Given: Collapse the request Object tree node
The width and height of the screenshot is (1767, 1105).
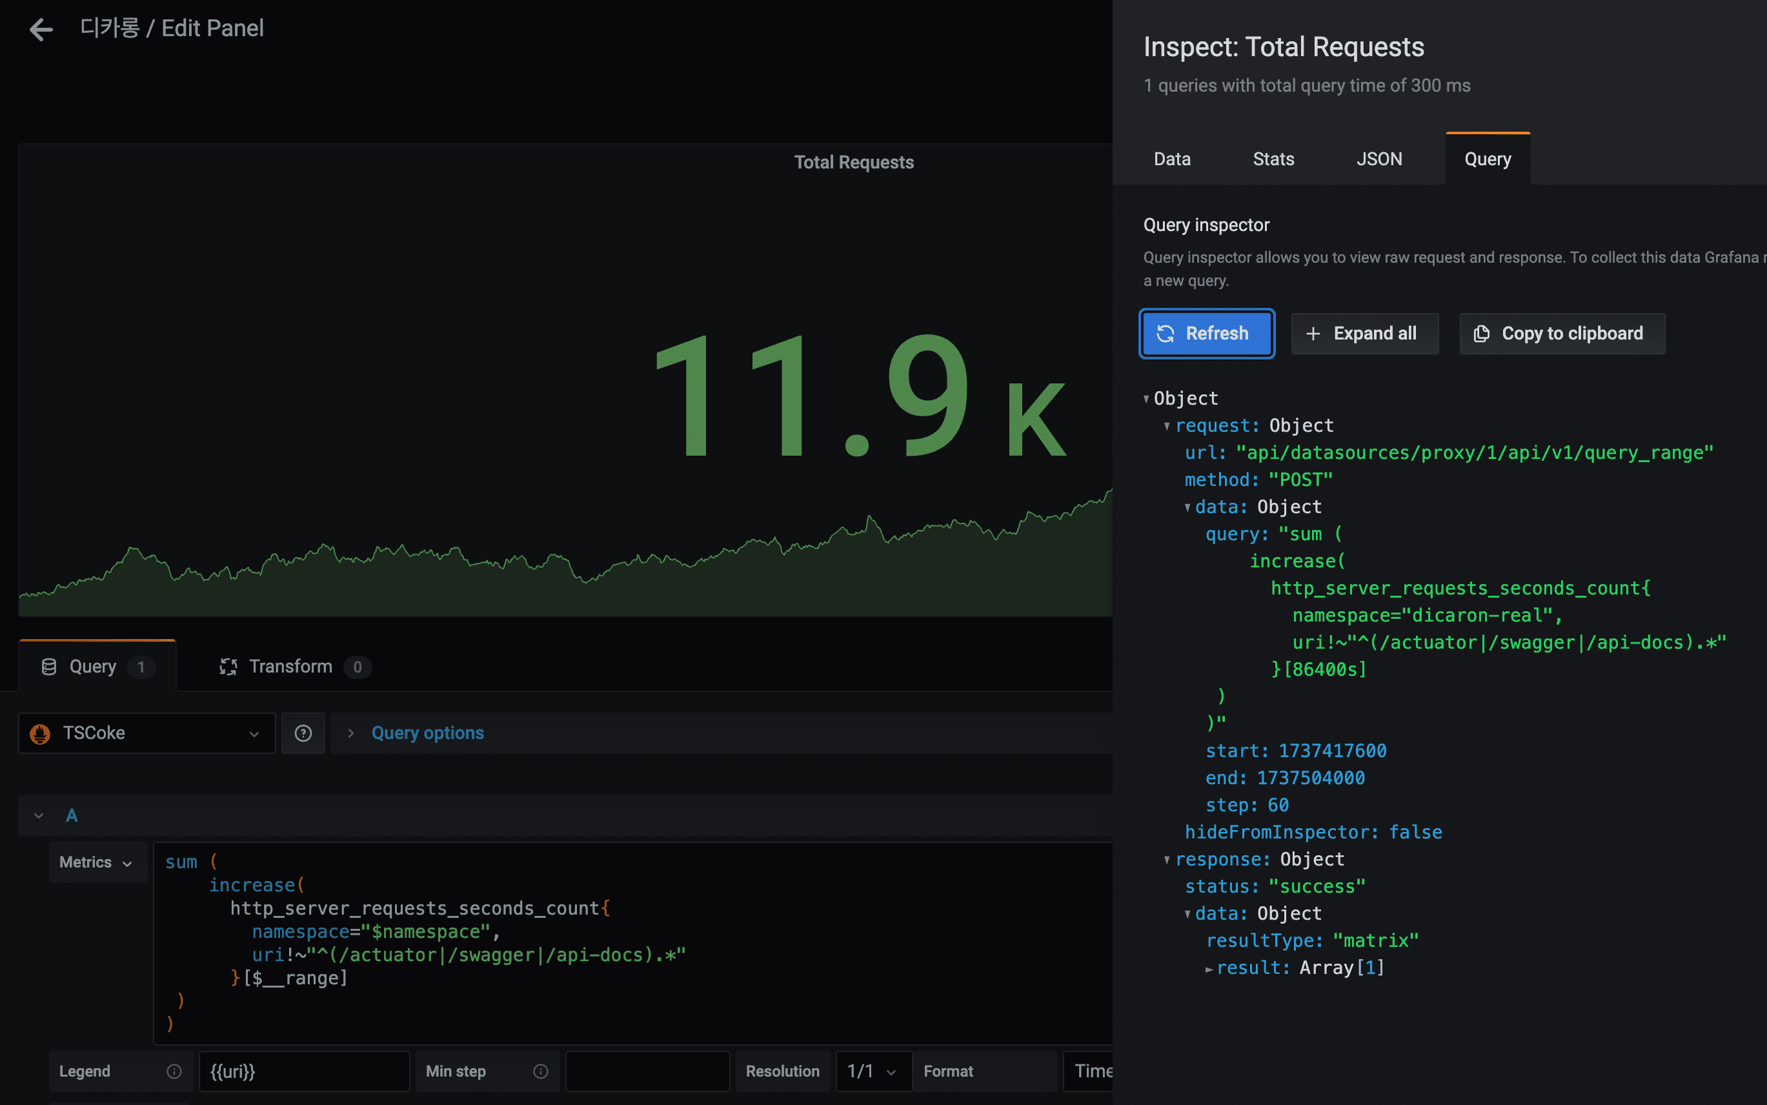Looking at the screenshot, I should pyautogui.click(x=1167, y=426).
